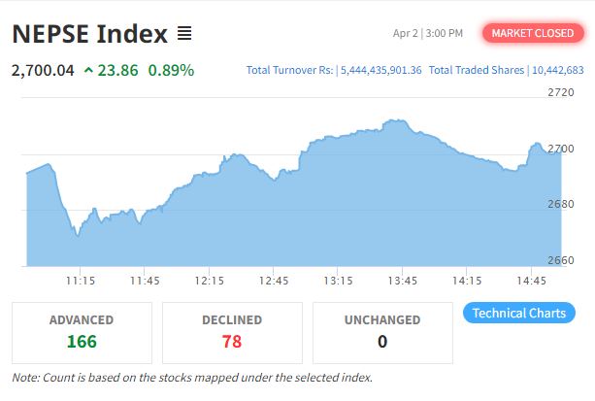Click the 23.86 point change value

(x=119, y=71)
